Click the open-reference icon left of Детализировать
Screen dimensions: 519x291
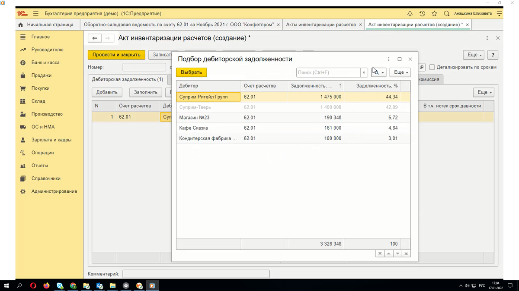point(422,67)
